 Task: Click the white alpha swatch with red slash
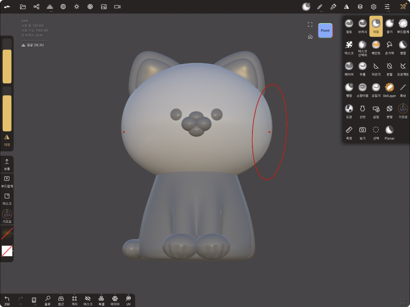pyautogui.click(x=7, y=251)
